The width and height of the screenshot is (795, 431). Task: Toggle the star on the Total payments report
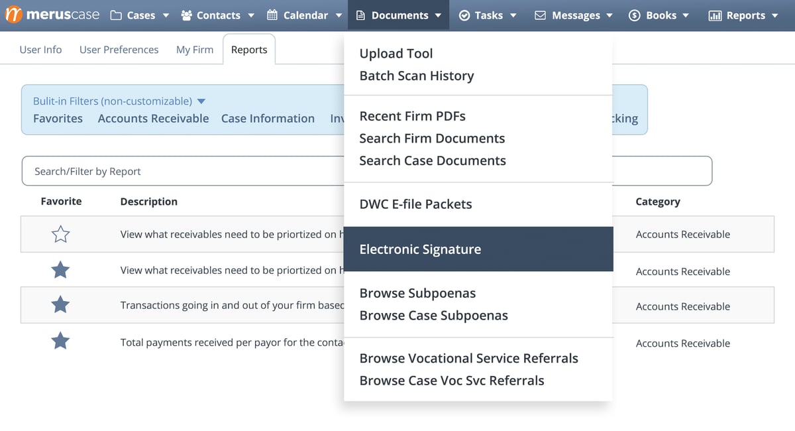[x=60, y=341]
